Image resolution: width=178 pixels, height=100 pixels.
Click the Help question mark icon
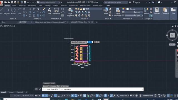click(159, 2)
